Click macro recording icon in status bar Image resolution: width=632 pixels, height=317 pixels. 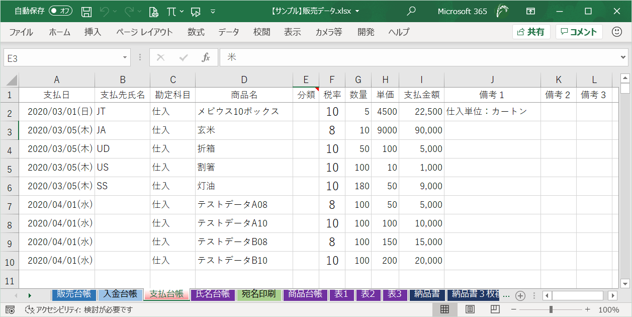coord(11,309)
